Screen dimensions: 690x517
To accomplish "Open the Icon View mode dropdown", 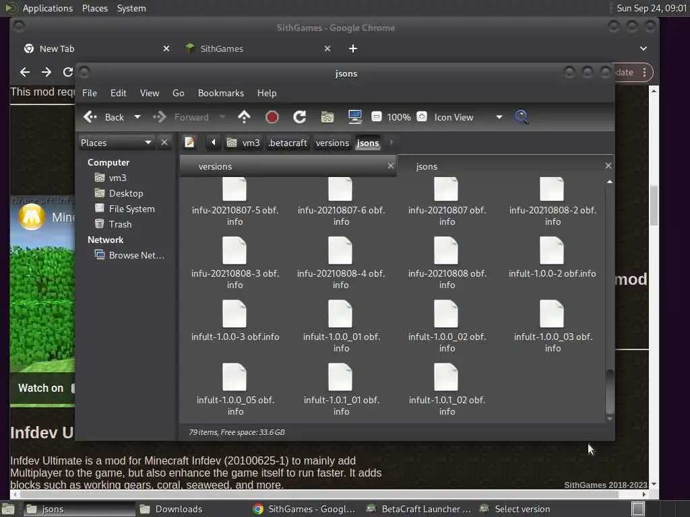I will click(468, 117).
